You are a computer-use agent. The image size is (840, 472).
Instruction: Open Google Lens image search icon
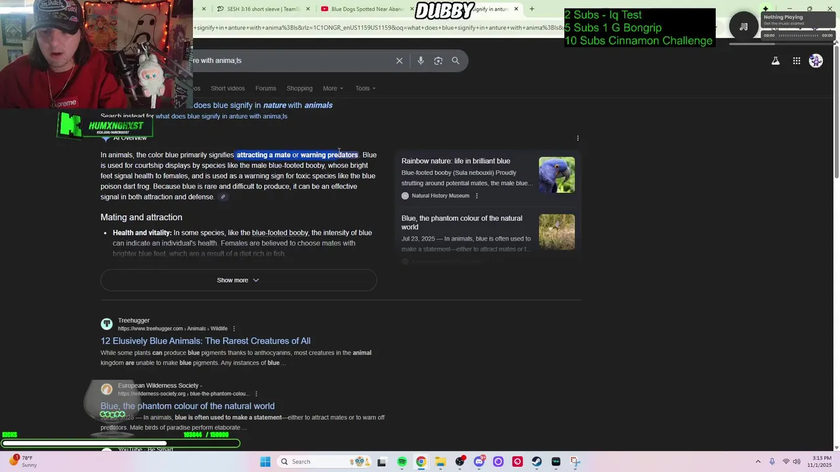[x=438, y=60]
